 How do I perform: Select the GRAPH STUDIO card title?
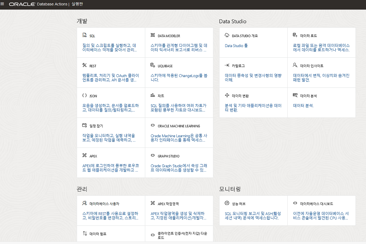pyautogui.click(x=168, y=156)
